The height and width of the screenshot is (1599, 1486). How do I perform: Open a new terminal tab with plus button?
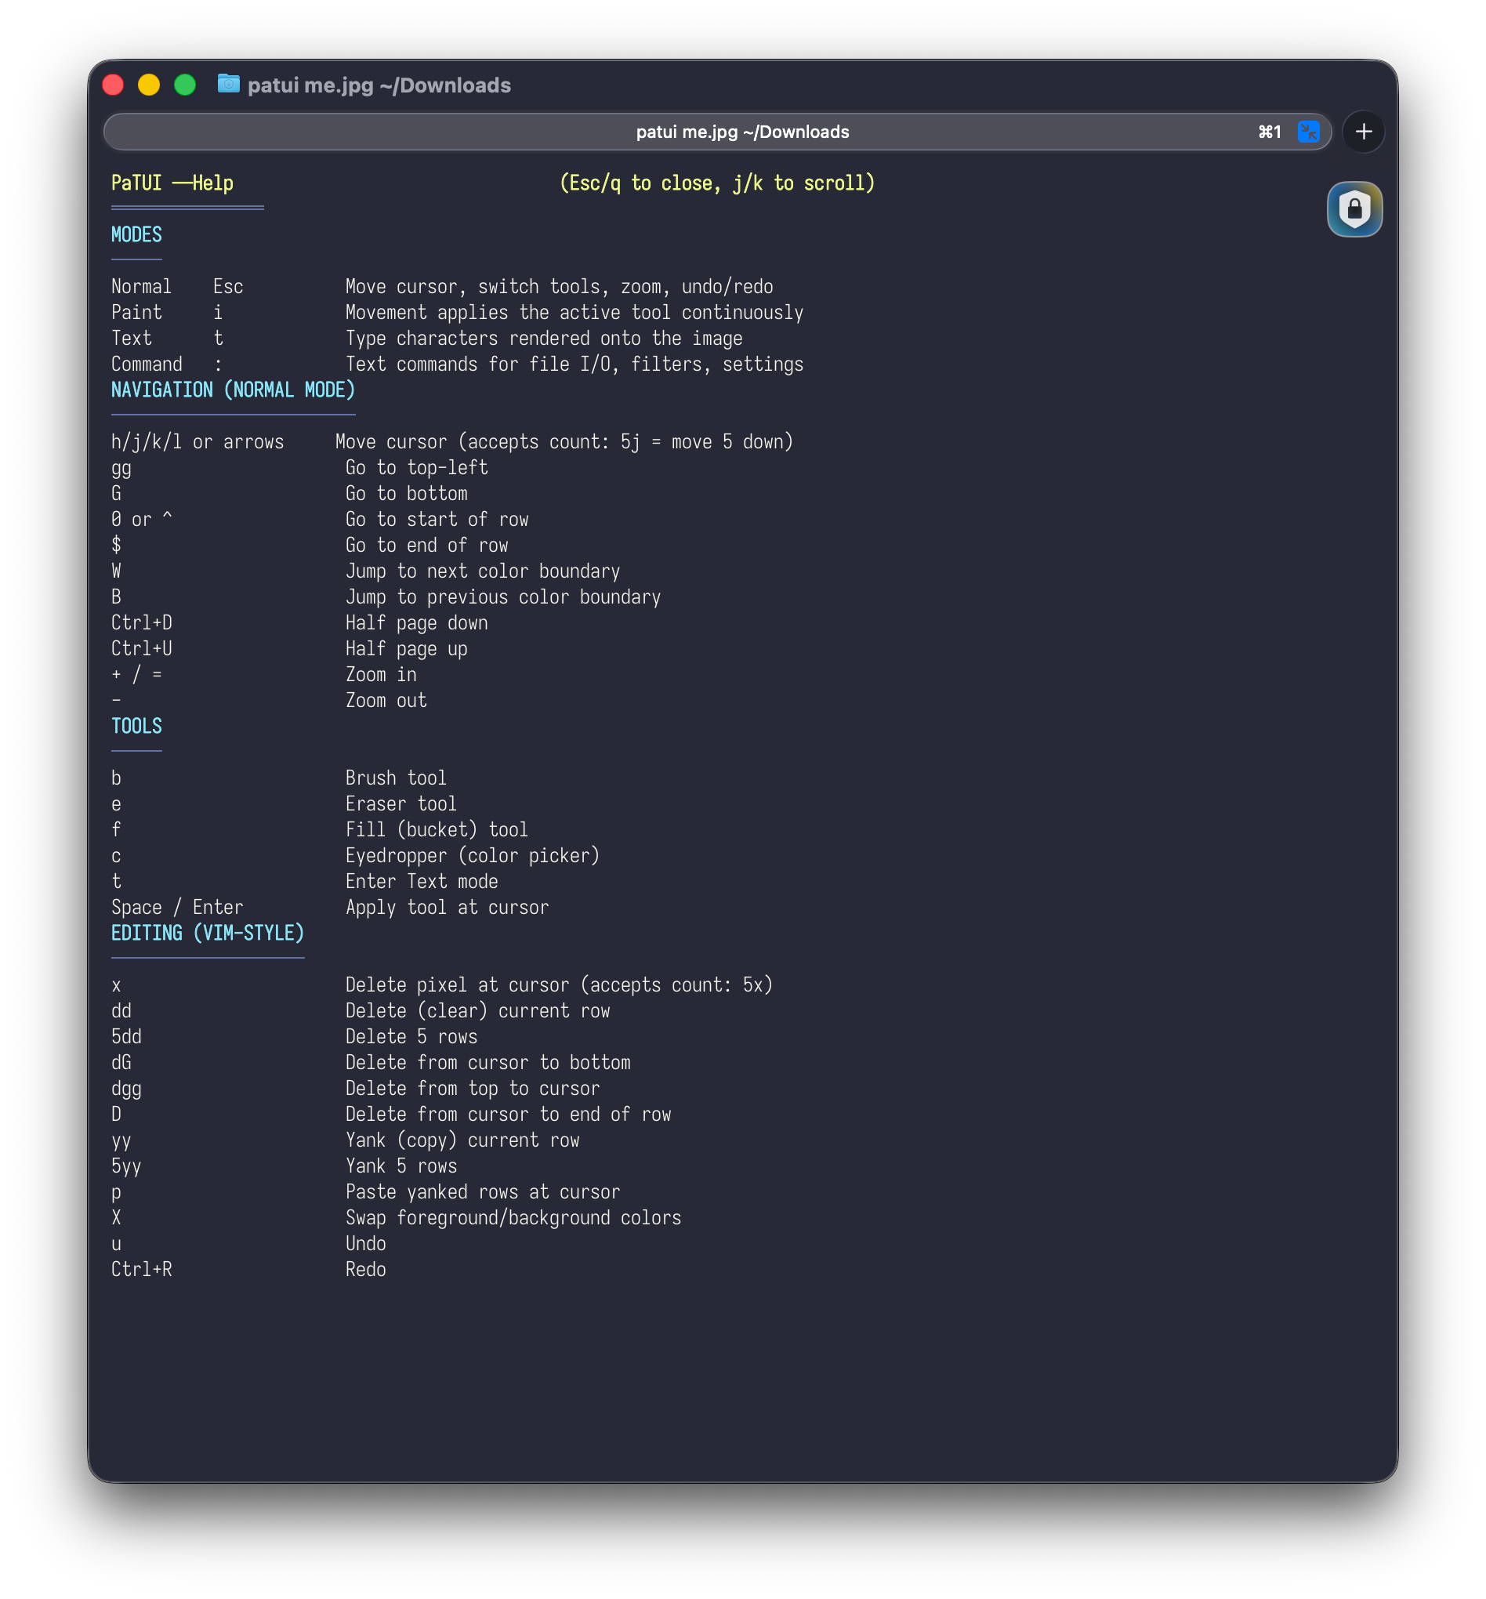click(1363, 132)
